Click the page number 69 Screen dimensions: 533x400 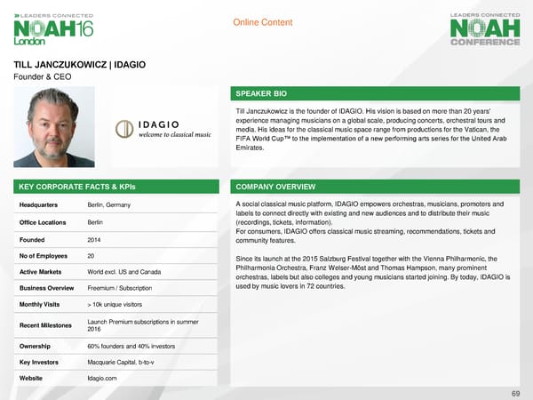click(x=515, y=393)
